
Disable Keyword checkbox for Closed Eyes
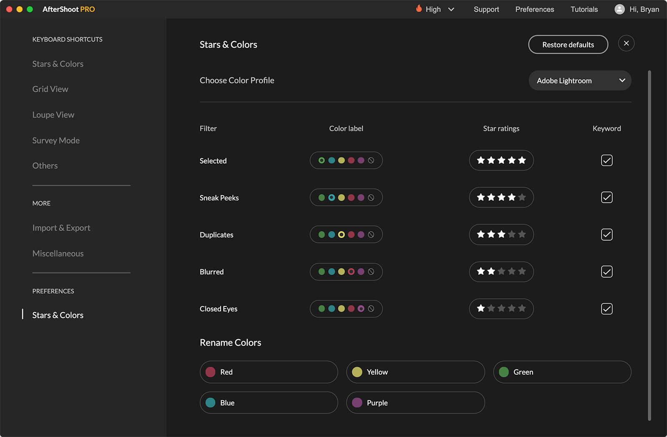(607, 309)
